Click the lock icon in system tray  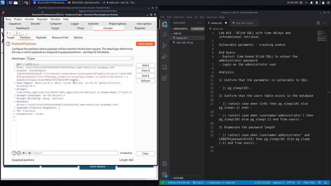(x=323, y=3)
